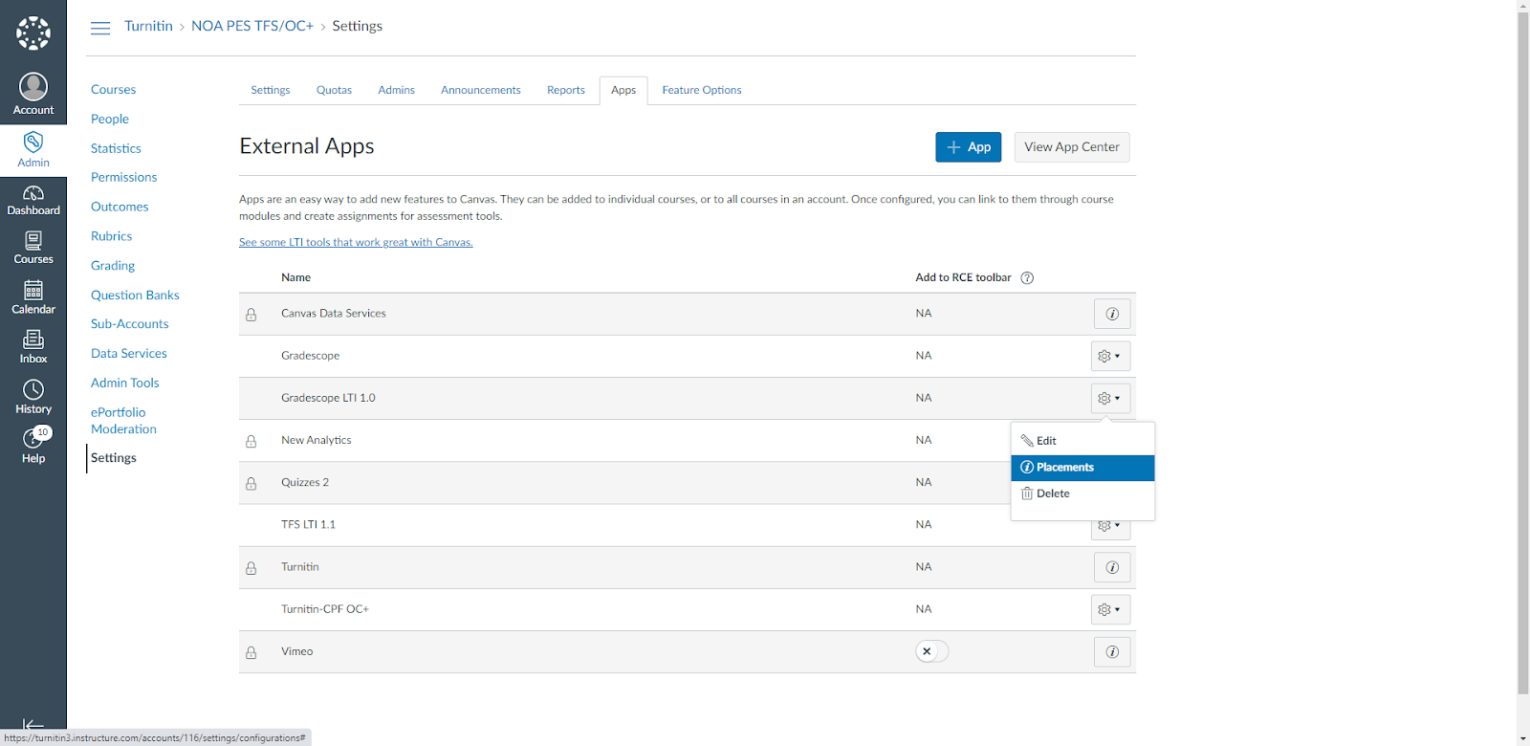Click NOA PES TFS/OC+ breadcrumb link
Image resolution: width=1530 pixels, height=746 pixels.
click(x=252, y=26)
